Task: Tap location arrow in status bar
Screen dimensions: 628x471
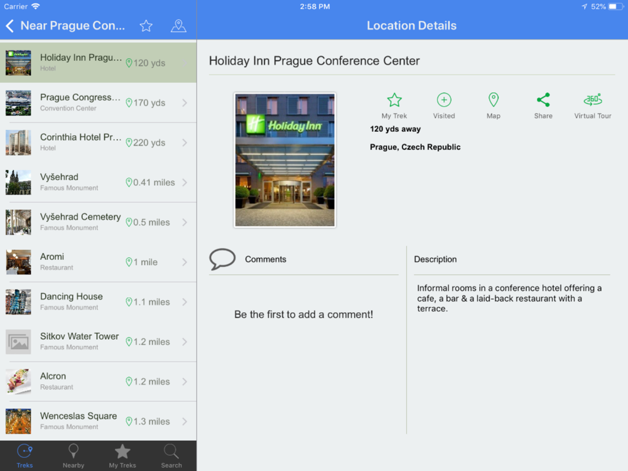Action: pyautogui.click(x=584, y=6)
